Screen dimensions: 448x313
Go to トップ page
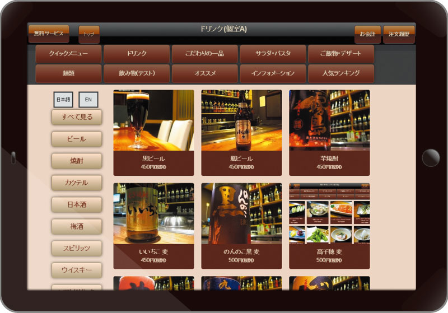point(89,34)
